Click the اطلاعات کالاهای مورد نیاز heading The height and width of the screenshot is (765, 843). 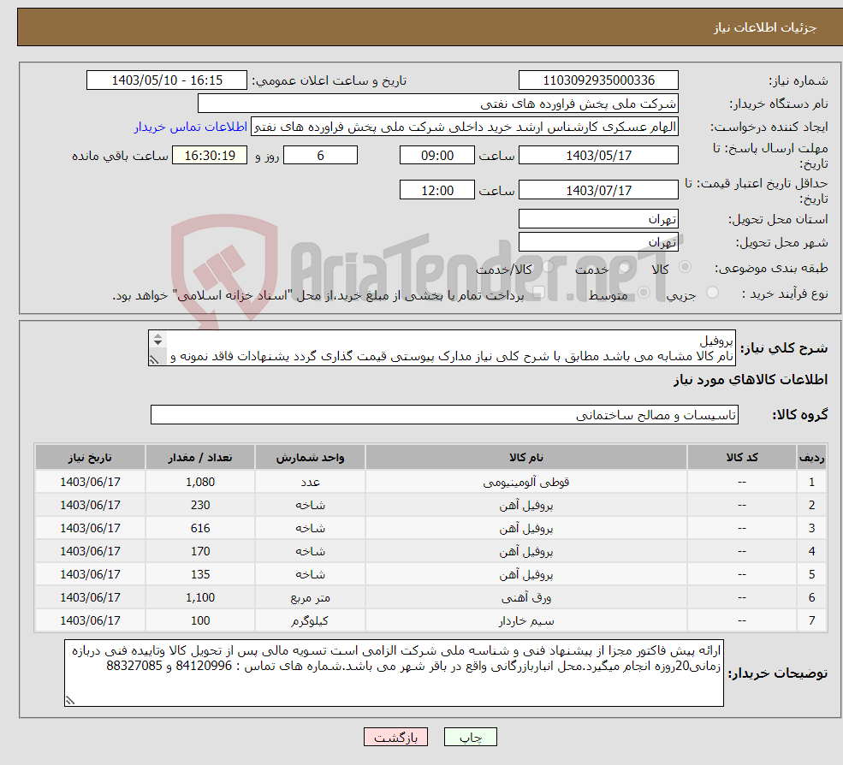click(x=751, y=380)
